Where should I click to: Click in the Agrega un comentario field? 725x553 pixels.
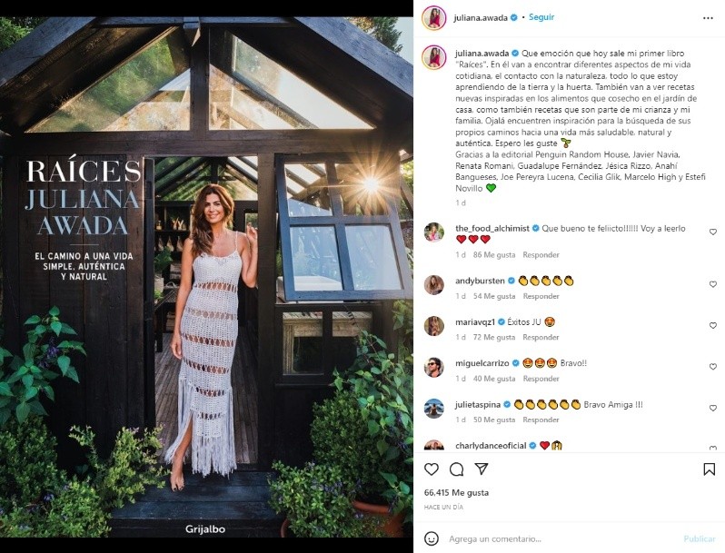coord(554,538)
